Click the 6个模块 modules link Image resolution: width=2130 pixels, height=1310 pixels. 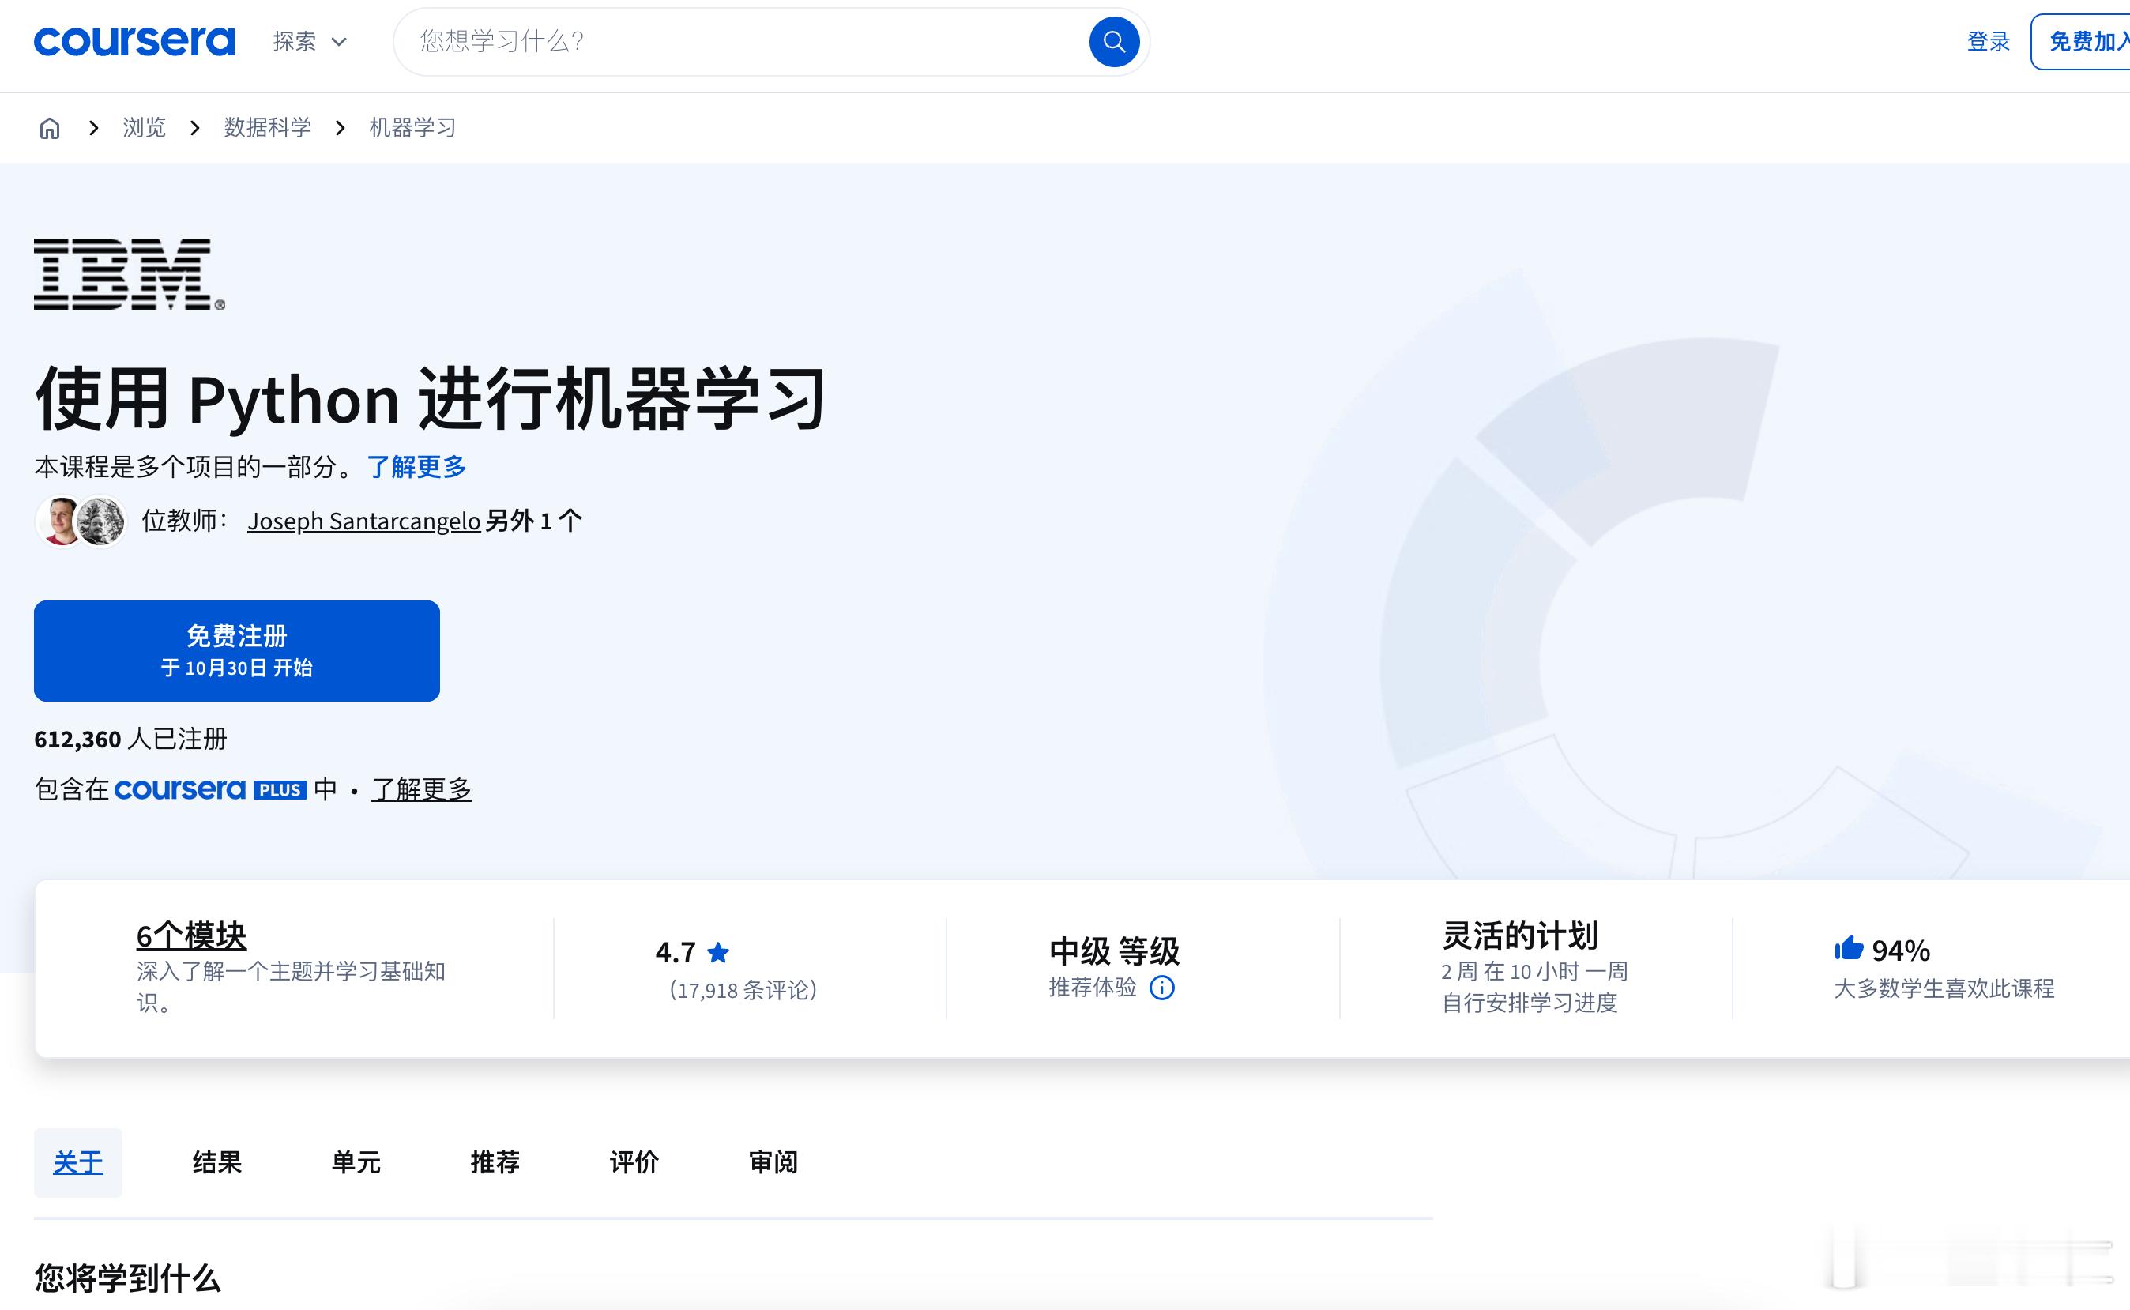(x=191, y=935)
